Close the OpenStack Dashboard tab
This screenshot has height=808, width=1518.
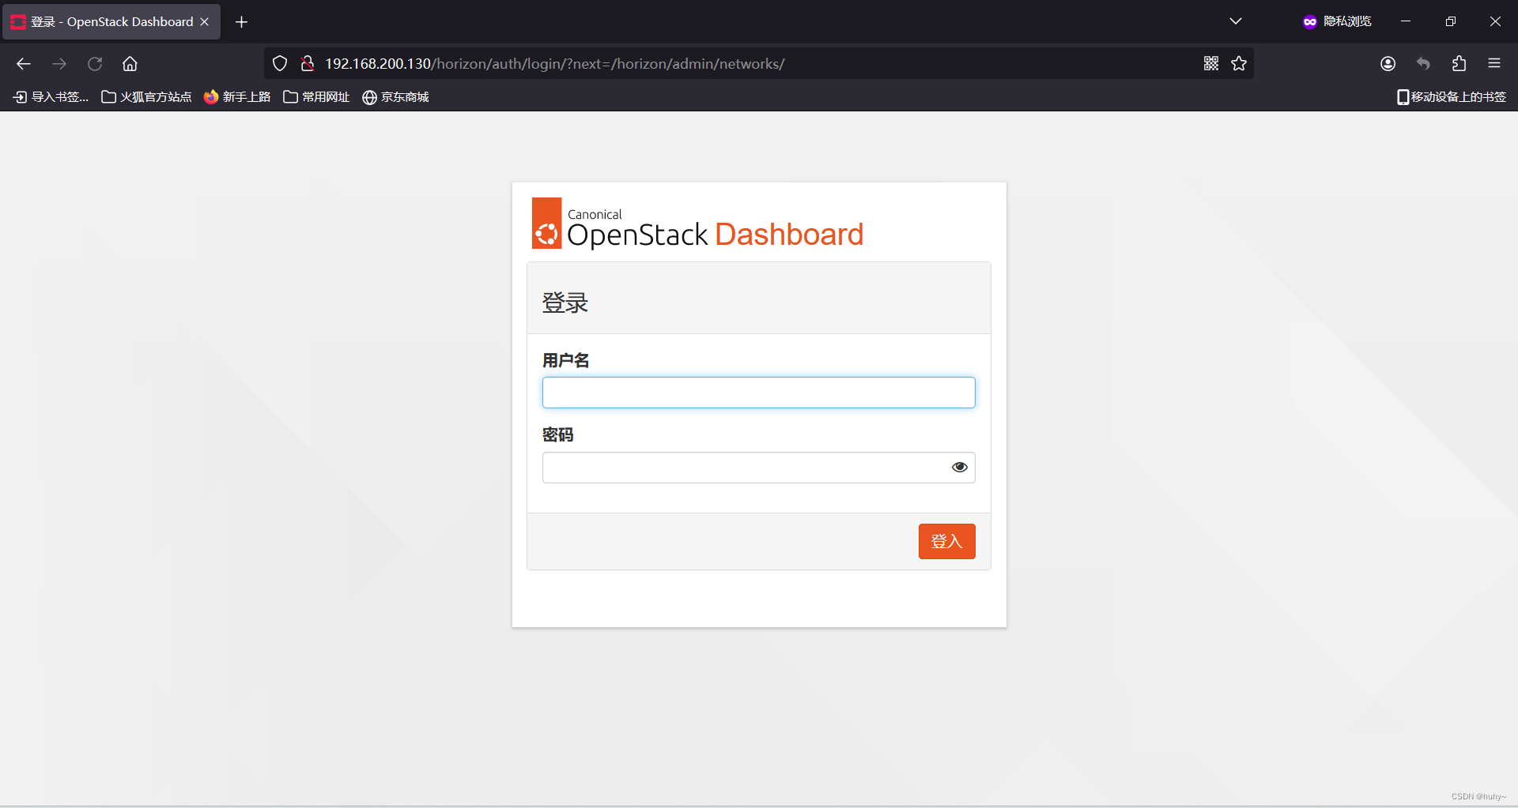click(205, 22)
